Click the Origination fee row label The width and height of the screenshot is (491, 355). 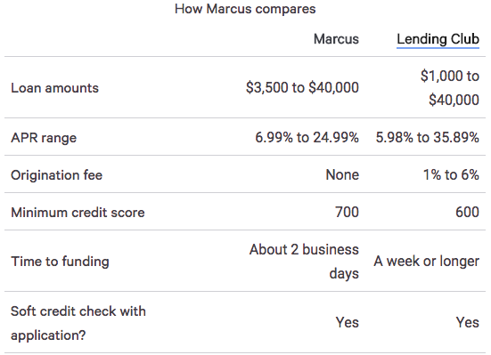pyautogui.click(x=56, y=175)
